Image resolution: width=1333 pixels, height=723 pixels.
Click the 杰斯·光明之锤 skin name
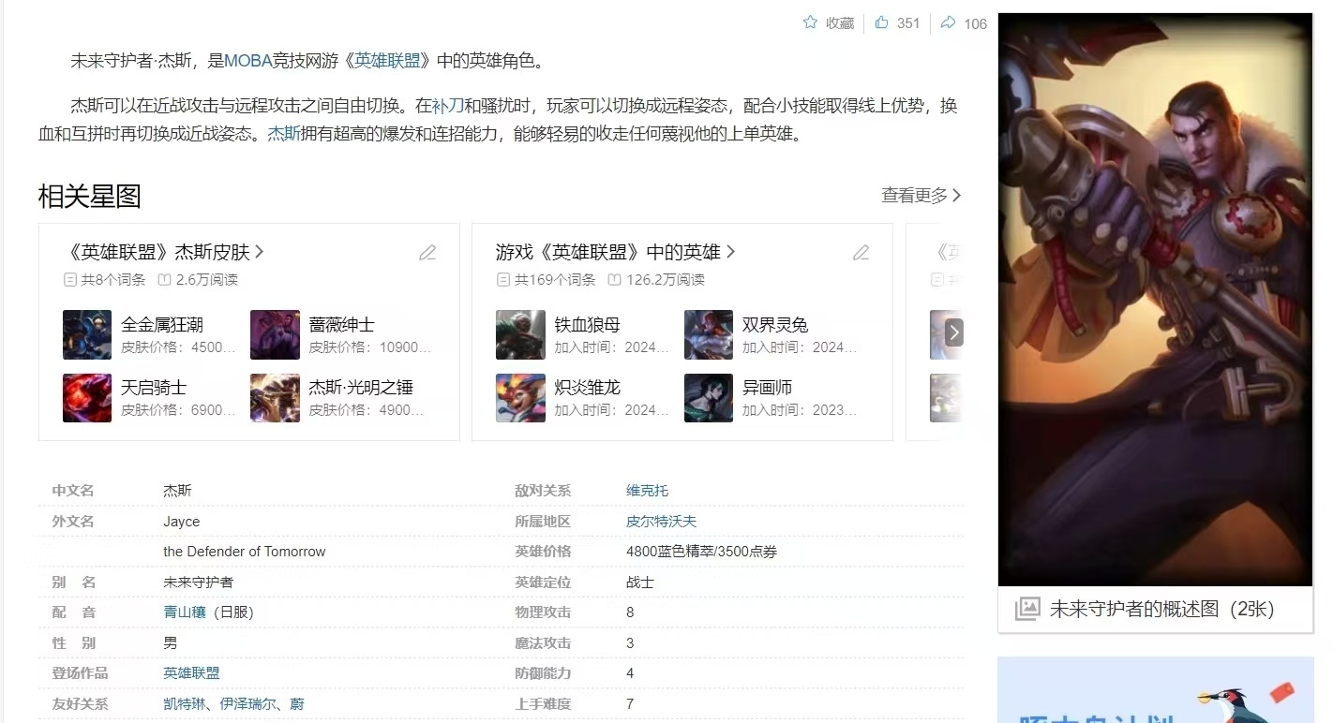pos(361,388)
